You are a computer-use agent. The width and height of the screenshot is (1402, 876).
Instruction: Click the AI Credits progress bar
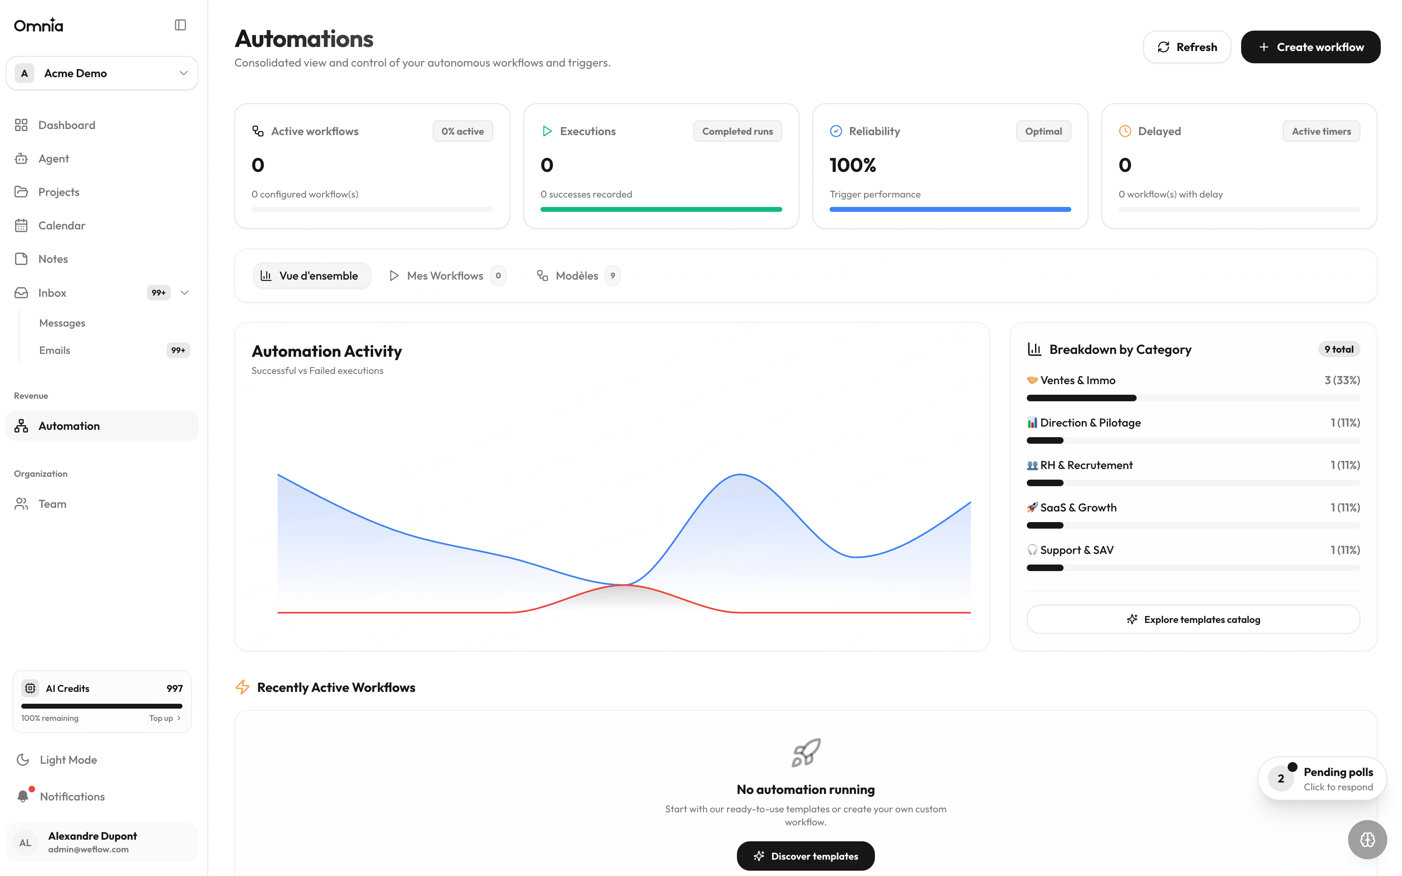102,706
